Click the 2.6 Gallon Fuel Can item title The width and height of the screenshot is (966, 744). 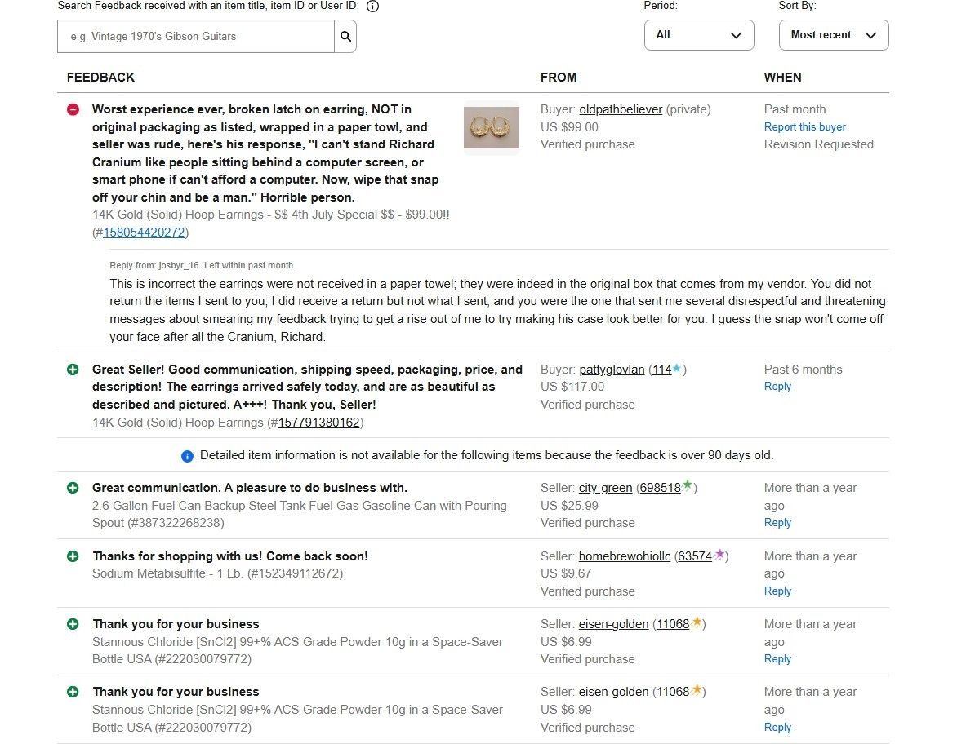[x=300, y=515]
